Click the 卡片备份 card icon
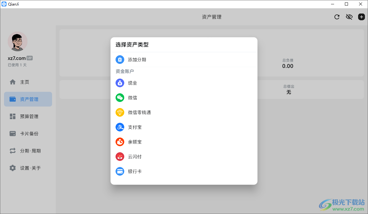368x214 pixels. pos(13,134)
